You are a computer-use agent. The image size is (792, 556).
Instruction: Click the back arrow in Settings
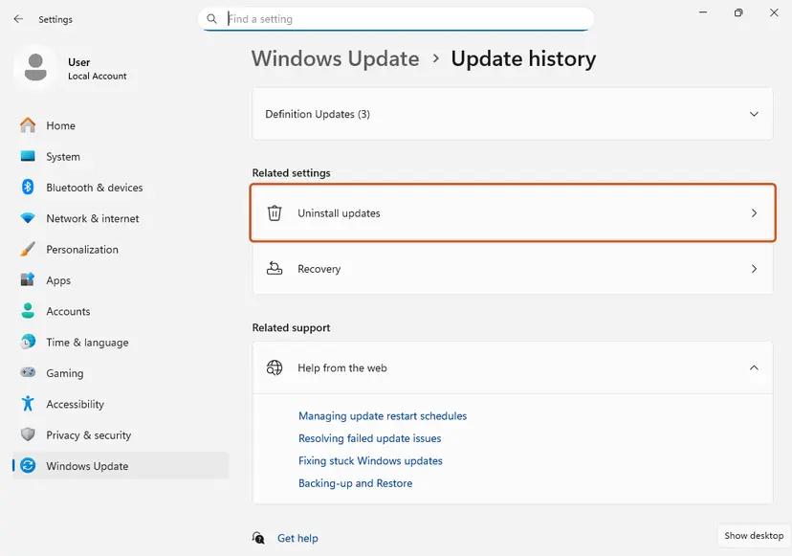pos(18,19)
